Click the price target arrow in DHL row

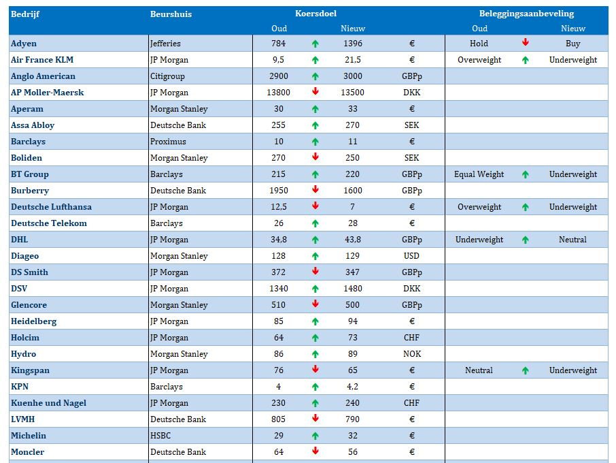click(315, 240)
